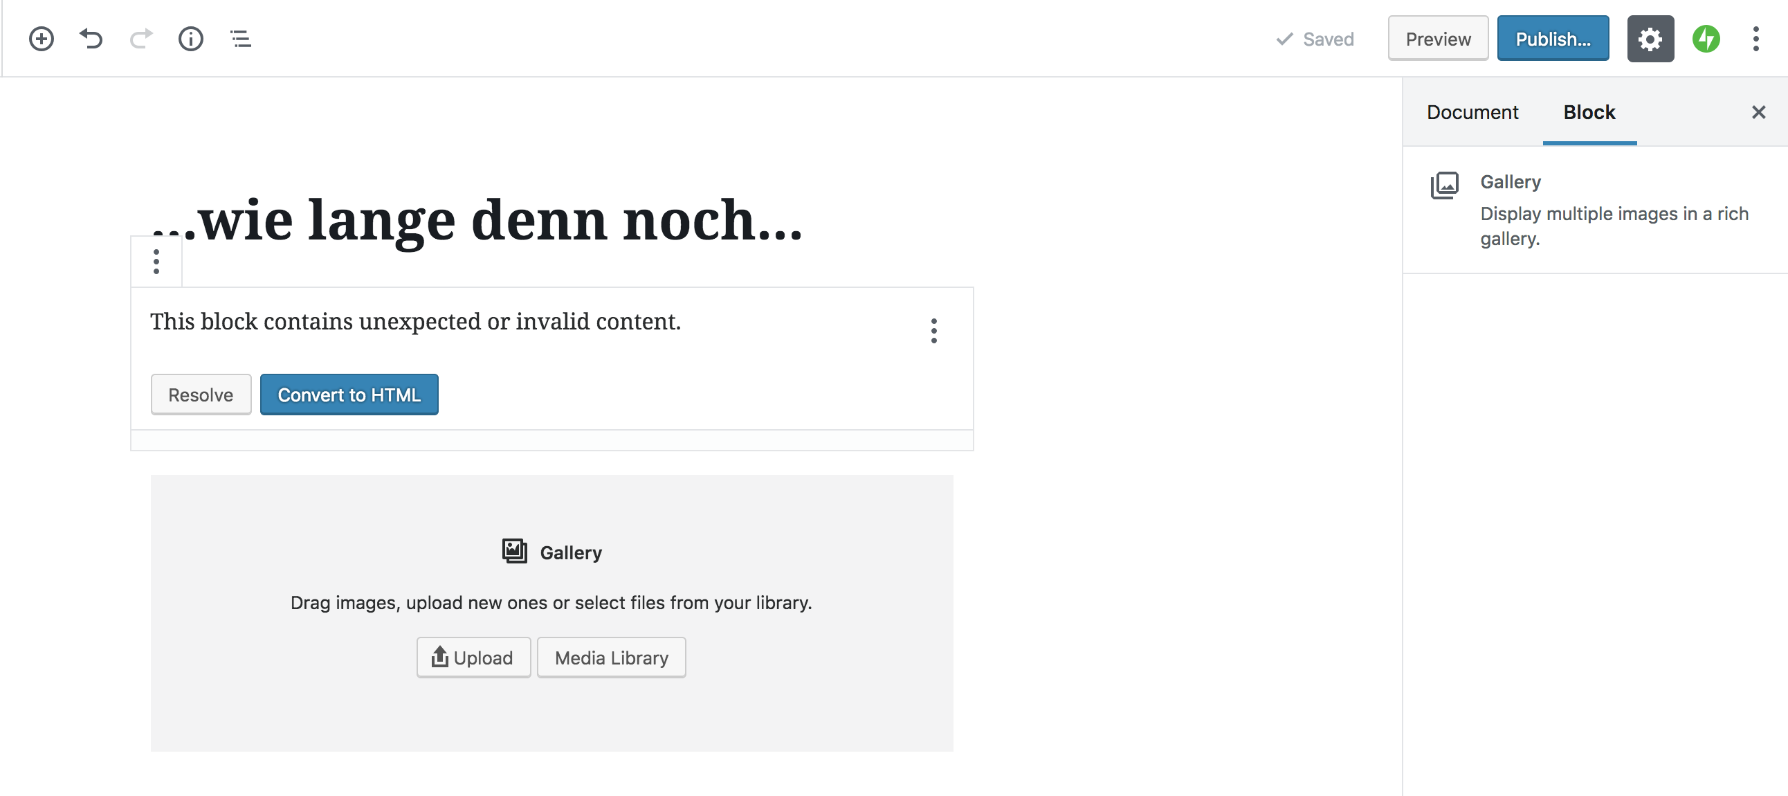Screen dimensions: 1788x796
Task: Edit the post title text
Action: pos(500,221)
